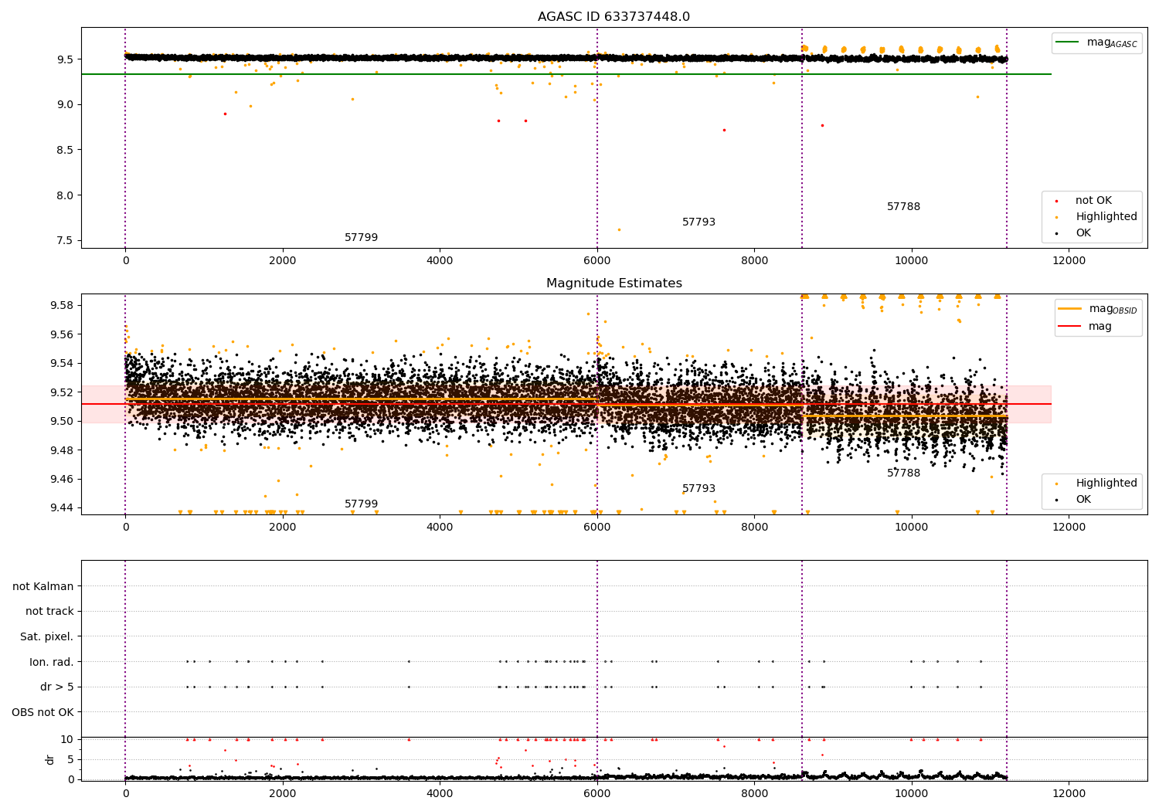1159x811 pixels.
Task: Click the 'Sat. pixel.' row label
Action: (47, 637)
